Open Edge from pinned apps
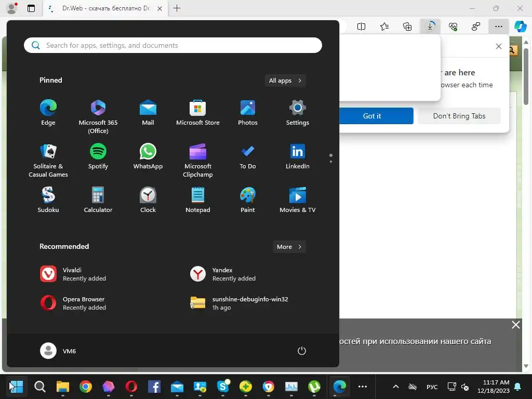This screenshot has width=532, height=399. point(48,113)
